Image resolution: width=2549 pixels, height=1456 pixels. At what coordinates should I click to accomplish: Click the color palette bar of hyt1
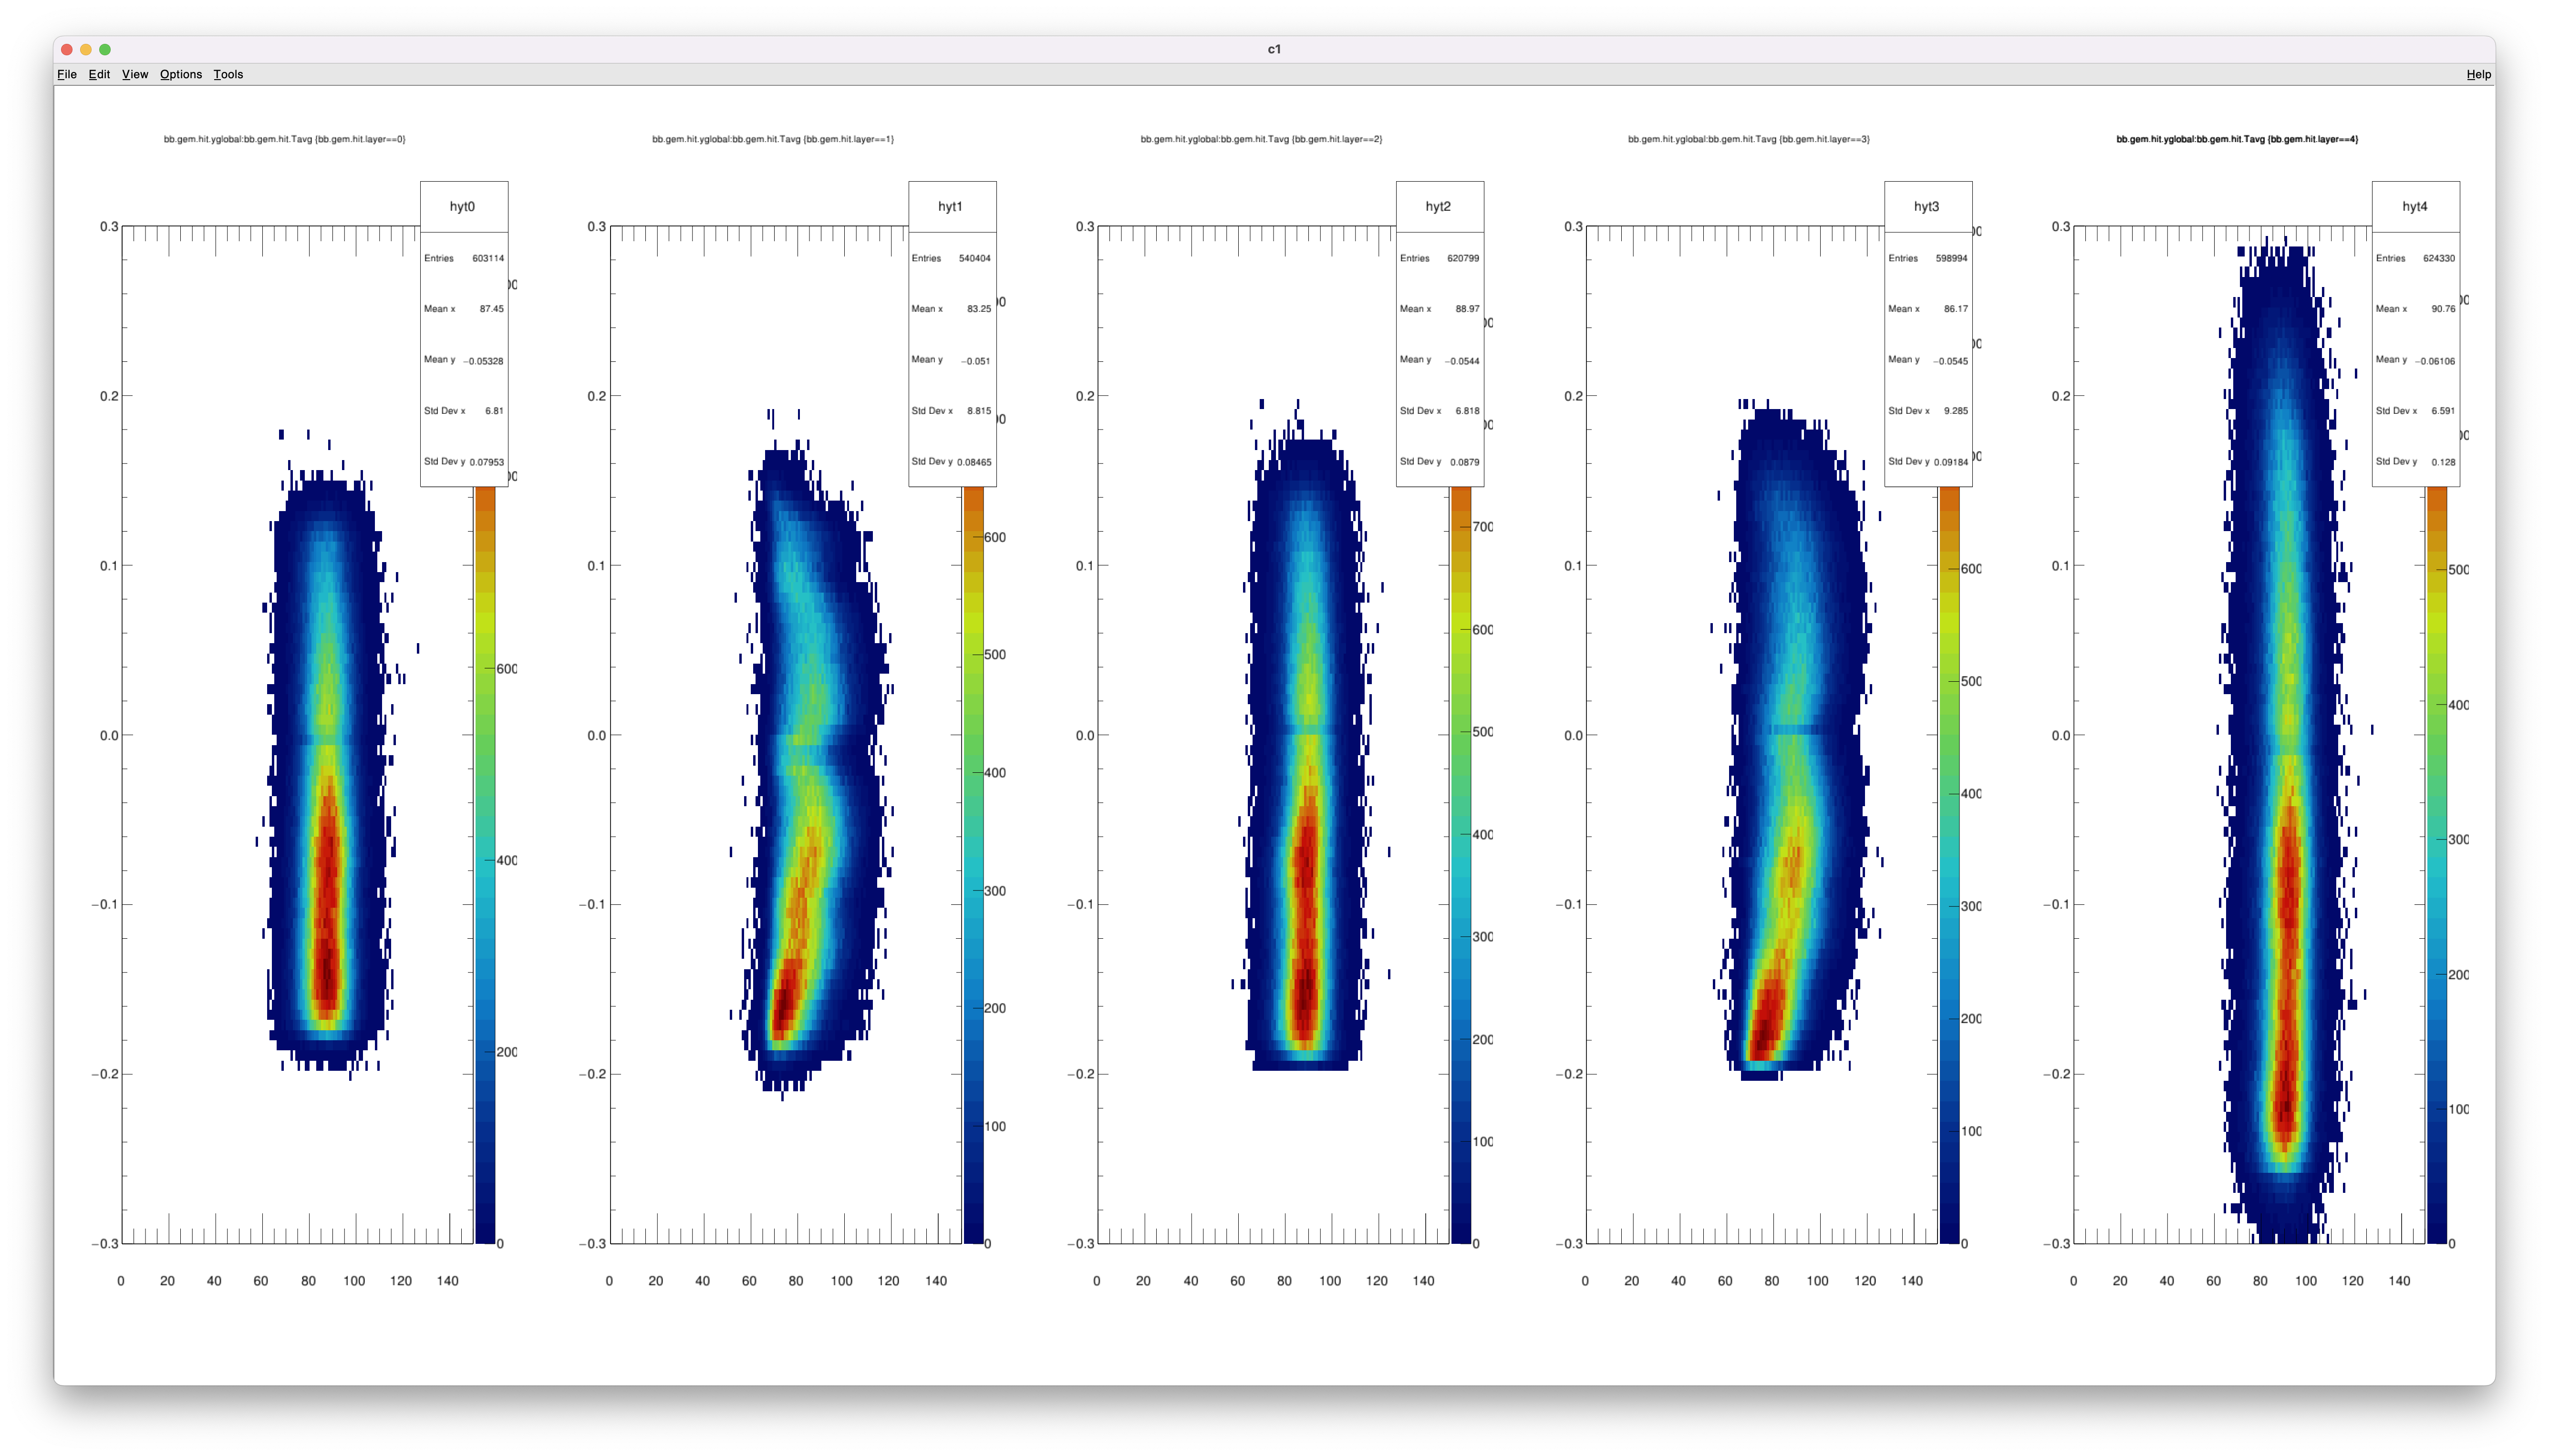point(974,860)
